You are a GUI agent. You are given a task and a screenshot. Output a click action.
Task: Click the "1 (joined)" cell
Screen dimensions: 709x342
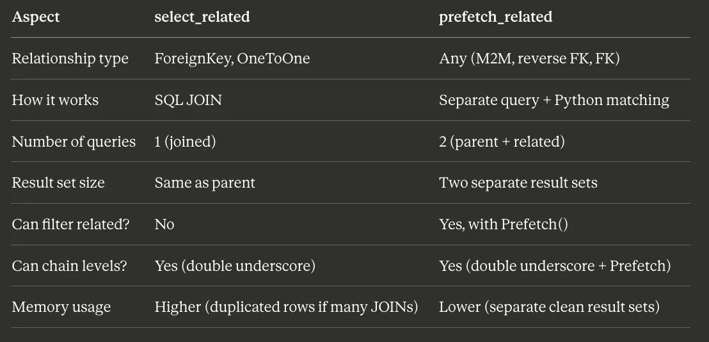click(x=185, y=142)
